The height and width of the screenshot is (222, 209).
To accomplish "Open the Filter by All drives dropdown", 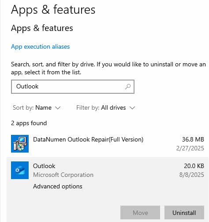I will point(105,107).
